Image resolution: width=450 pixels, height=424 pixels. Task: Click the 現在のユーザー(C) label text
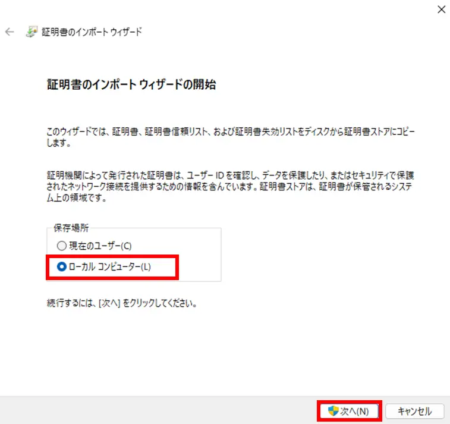coord(100,246)
